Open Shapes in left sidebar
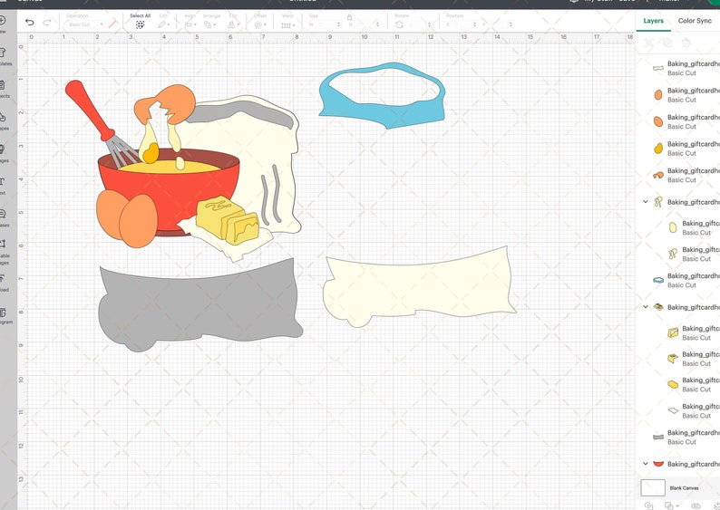The height and width of the screenshot is (510, 720). coord(3,121)
